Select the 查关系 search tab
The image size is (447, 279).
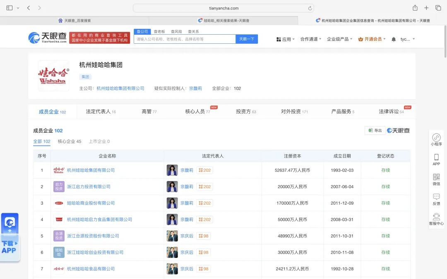(194, 31)
